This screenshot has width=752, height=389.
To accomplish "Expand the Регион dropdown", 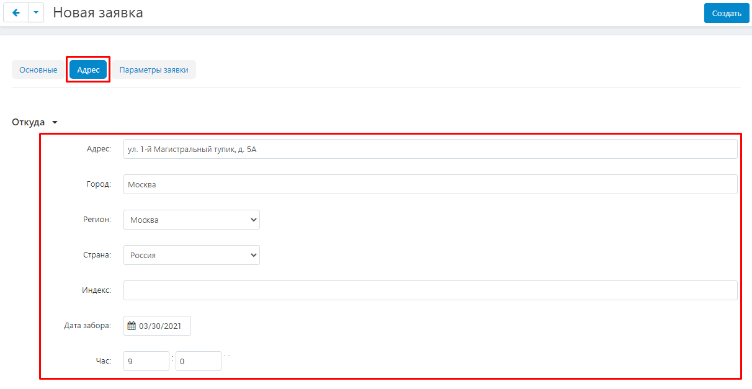I will pos(191,220).
